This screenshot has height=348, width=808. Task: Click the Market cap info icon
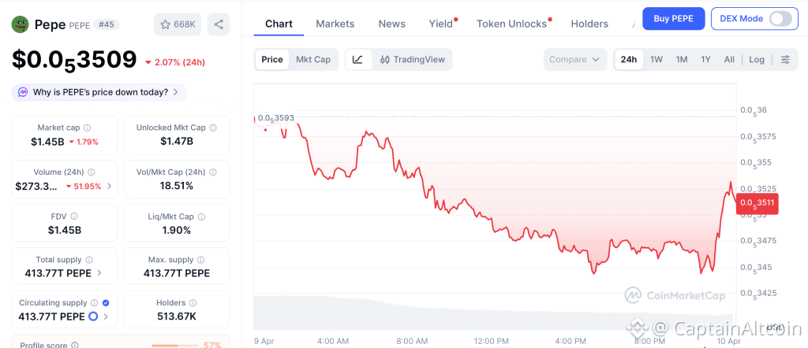pos(87,128)
